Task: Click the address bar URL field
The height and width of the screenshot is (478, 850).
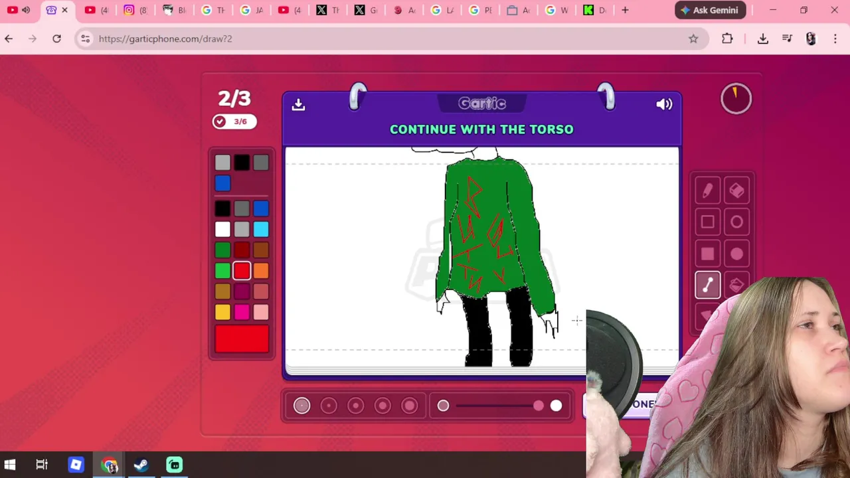Action: coord(392,39)
